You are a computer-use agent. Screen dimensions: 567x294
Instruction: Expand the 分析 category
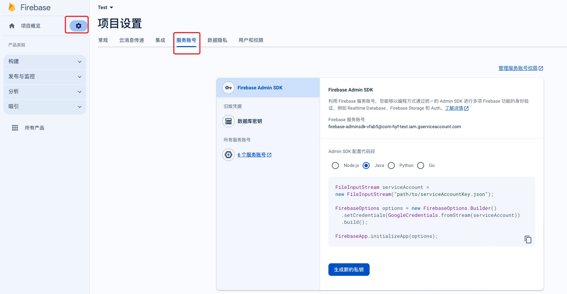(45, 92)
